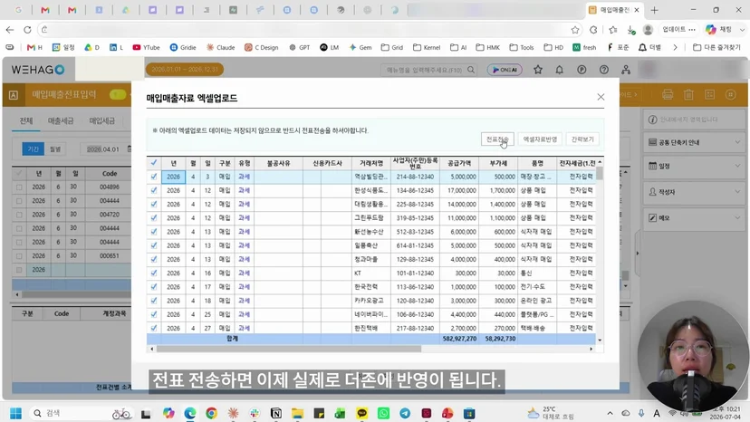Image resolution: width=750 pixels, height=422 pixels.
Task: Open the 전체 tab in the background window
Action: [x=26, y=120]
